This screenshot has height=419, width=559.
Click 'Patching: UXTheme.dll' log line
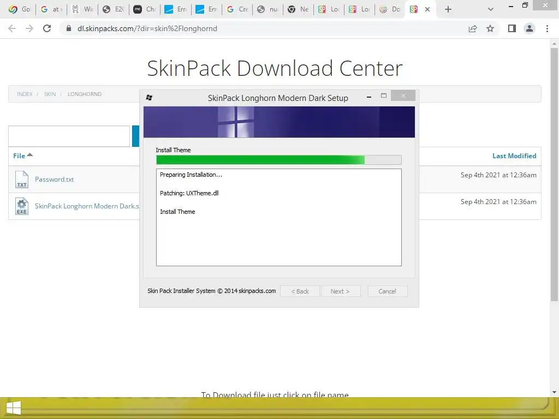coord(189,193)
